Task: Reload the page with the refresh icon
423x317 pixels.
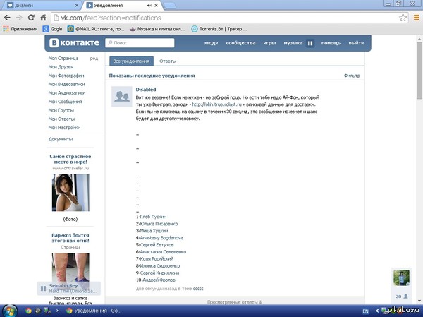Action: (31, 18)
